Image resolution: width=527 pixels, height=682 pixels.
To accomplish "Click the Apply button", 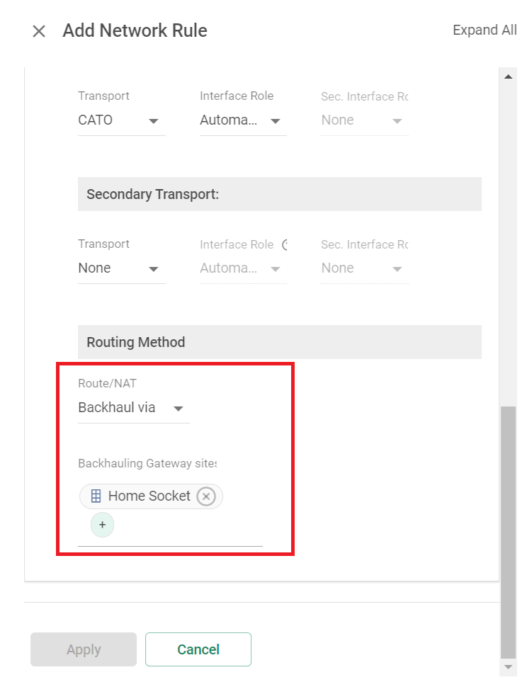I will click(x=84, y=649).
